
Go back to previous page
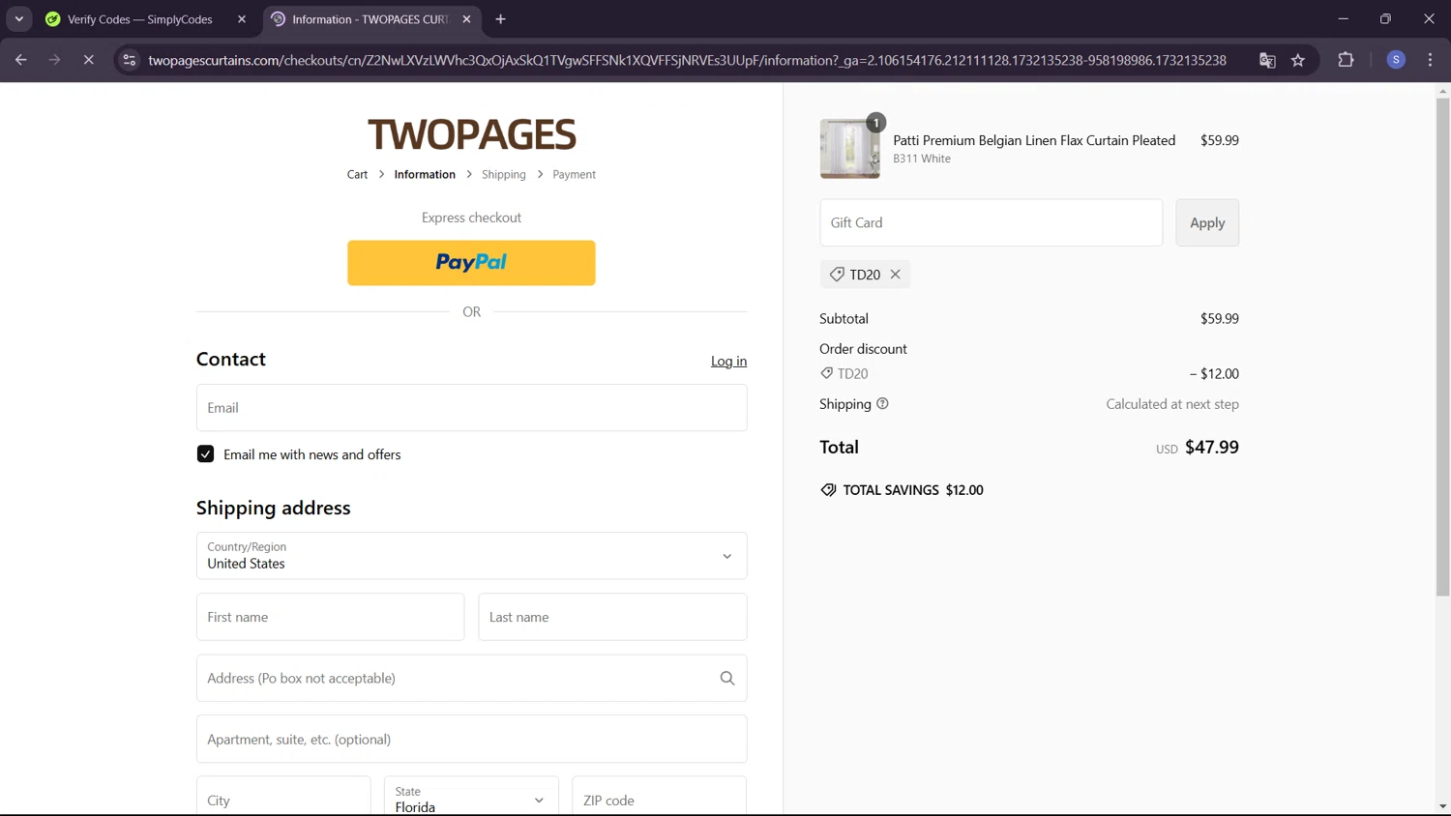20,60
